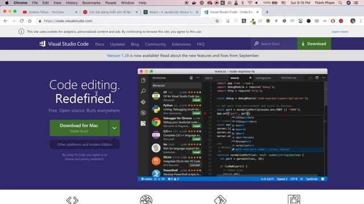This screenshot has width=364, height=204.
Task: Open the Community navigation item
Action: [x=155, y=44]
